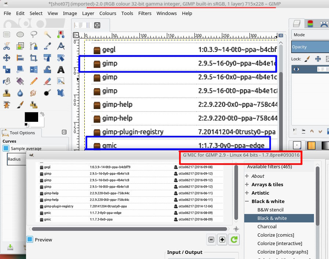This screenshot has height=259, width=329.
Task: Toggle lock pixels paintbrush icon
Action: pos(307,59)
